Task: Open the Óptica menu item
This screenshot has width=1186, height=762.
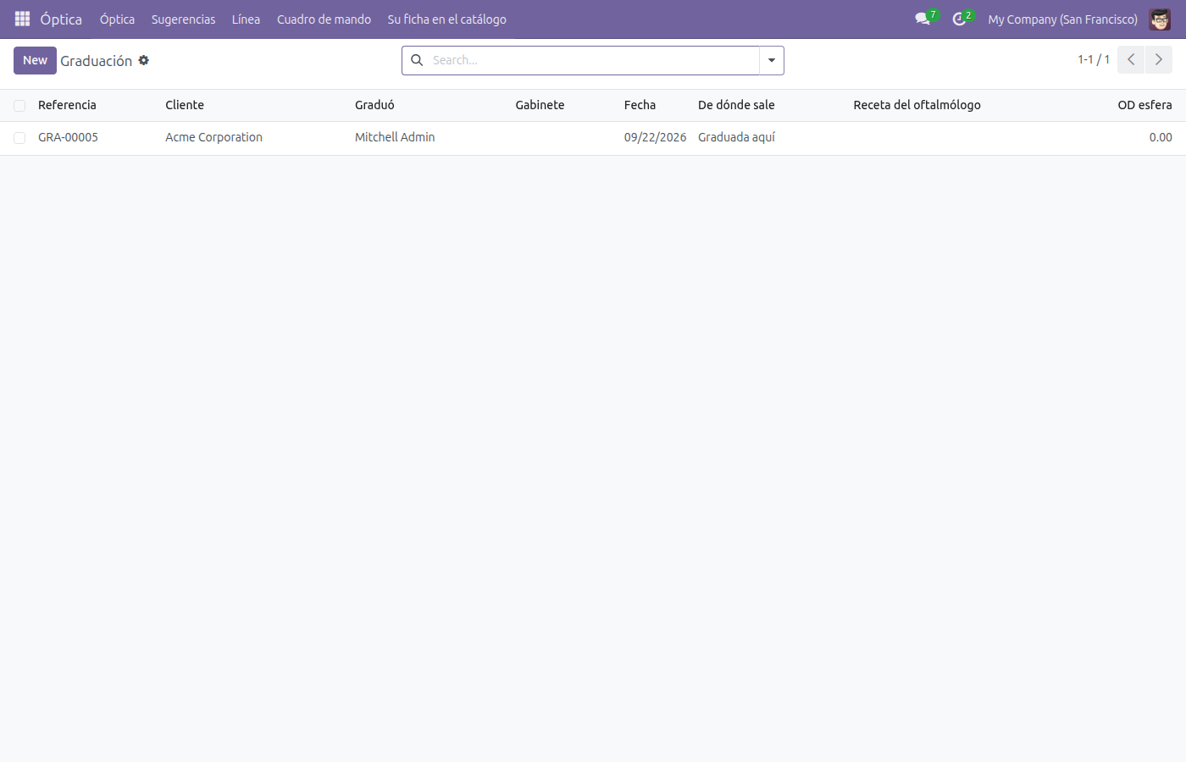Action: pos(117,19)
